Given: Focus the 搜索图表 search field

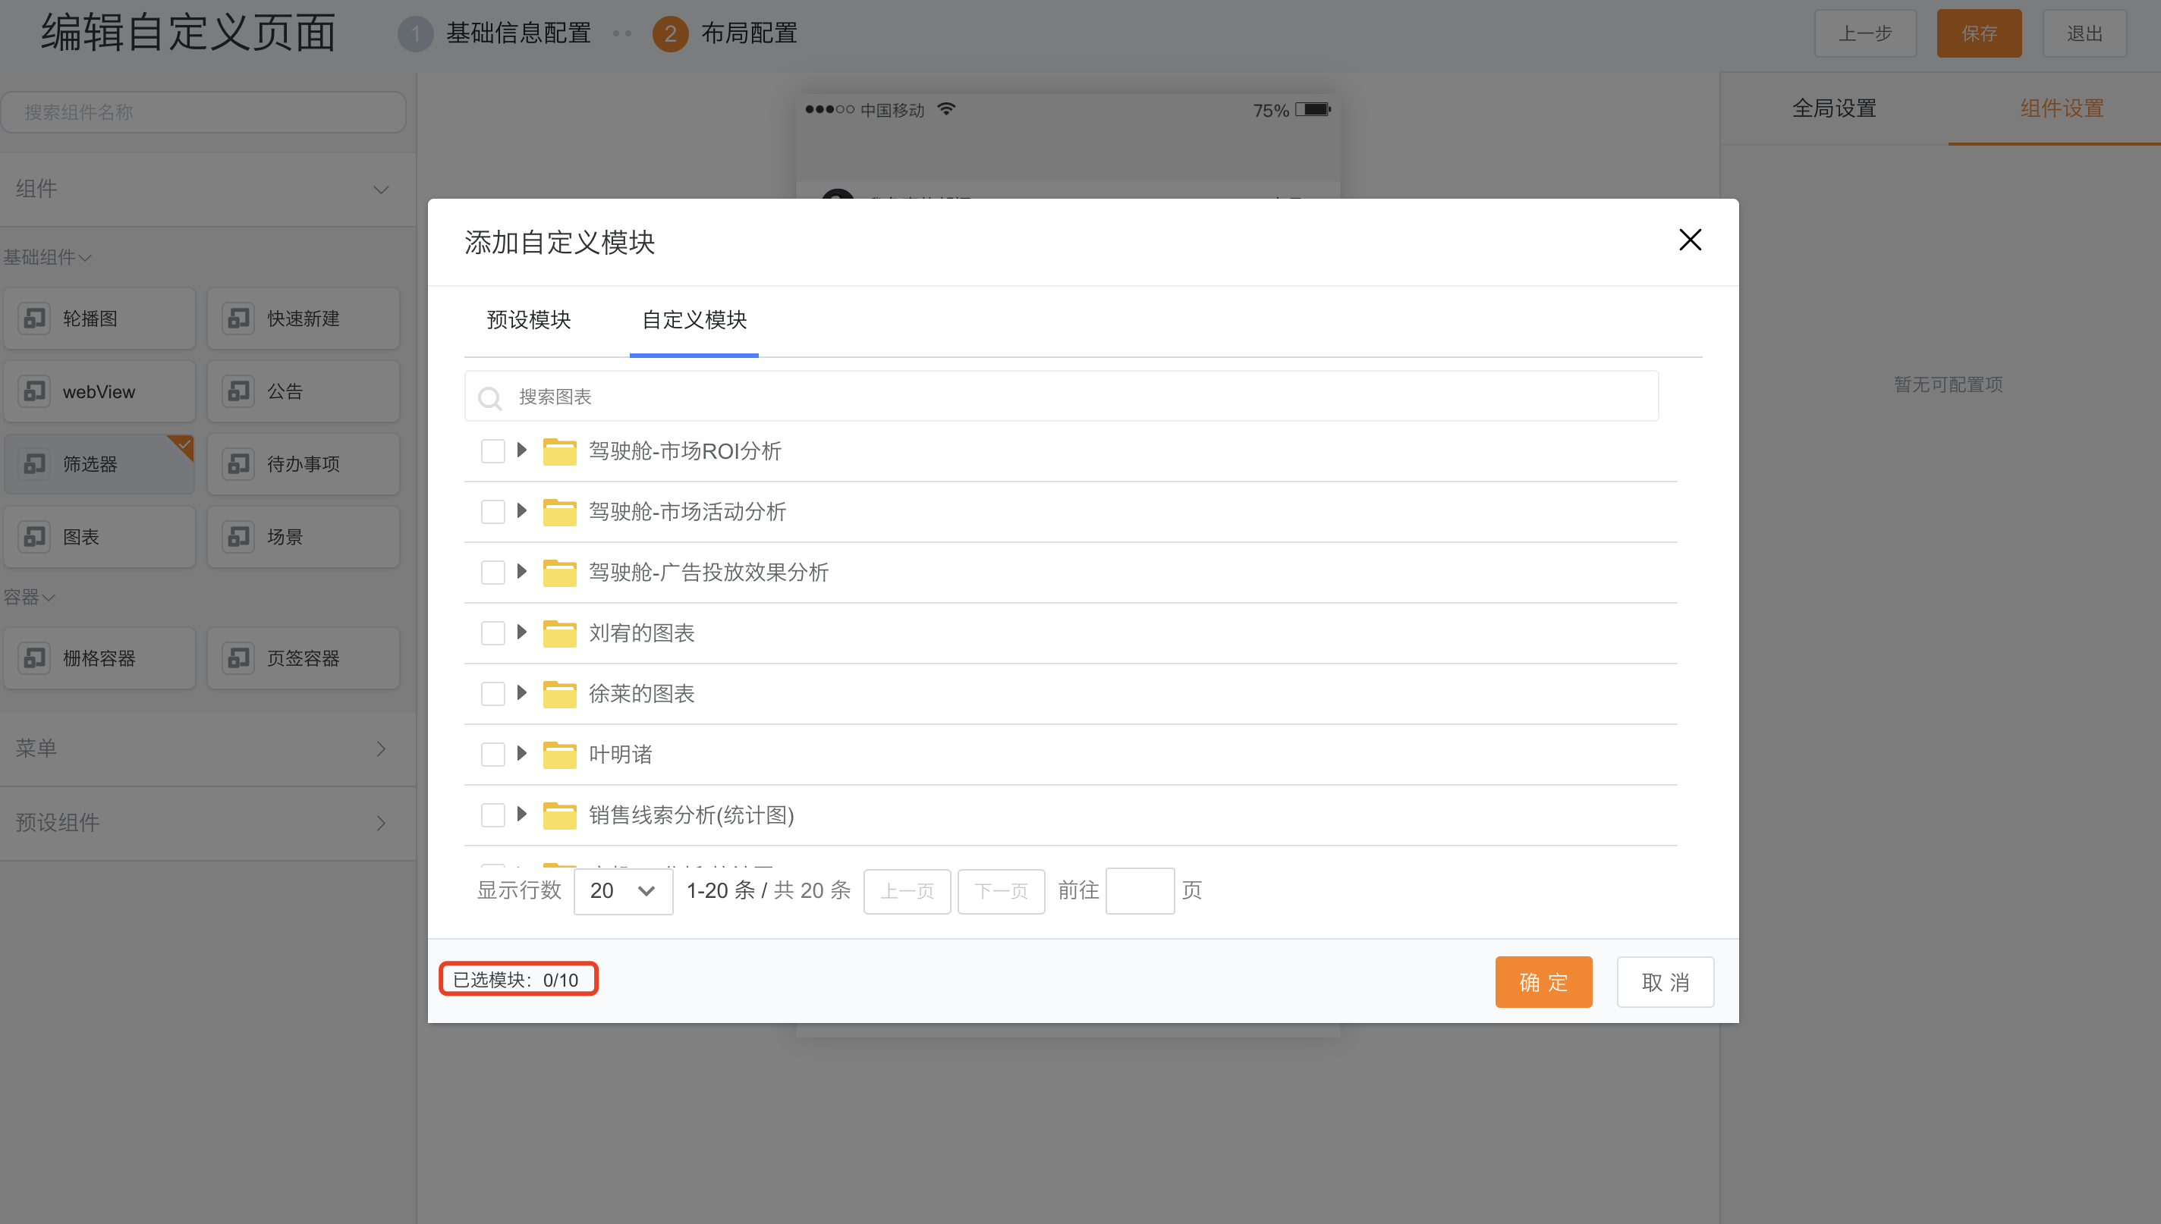Looking at the screenshot, I should (1062, 396).
